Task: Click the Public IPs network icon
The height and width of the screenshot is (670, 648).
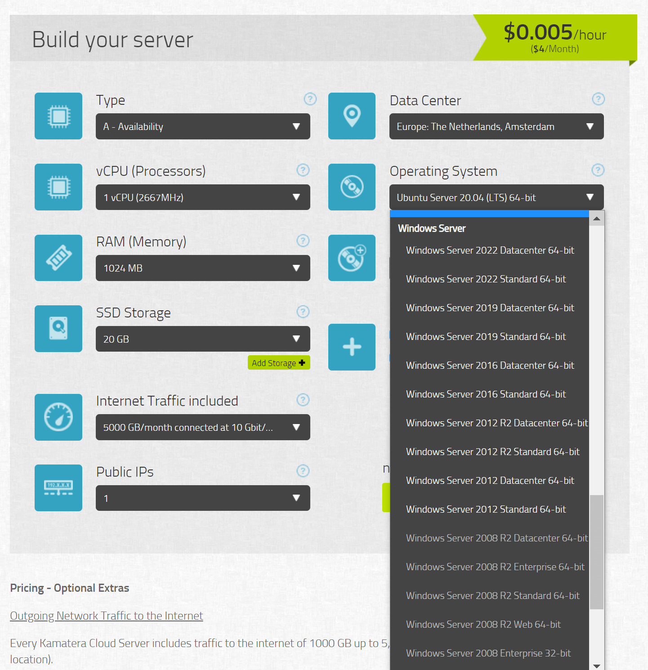Action: (58, 488)
